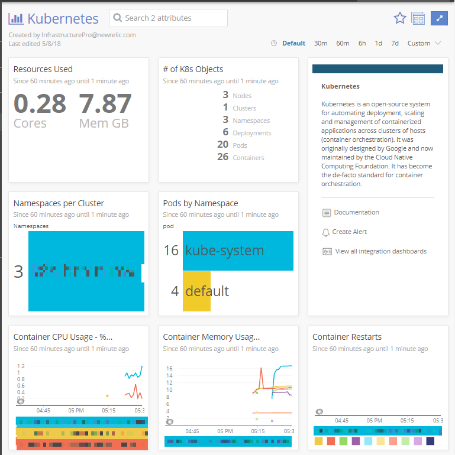
Task: Click the Container CPU Usage chart handle
Action: tap(20, 402)
